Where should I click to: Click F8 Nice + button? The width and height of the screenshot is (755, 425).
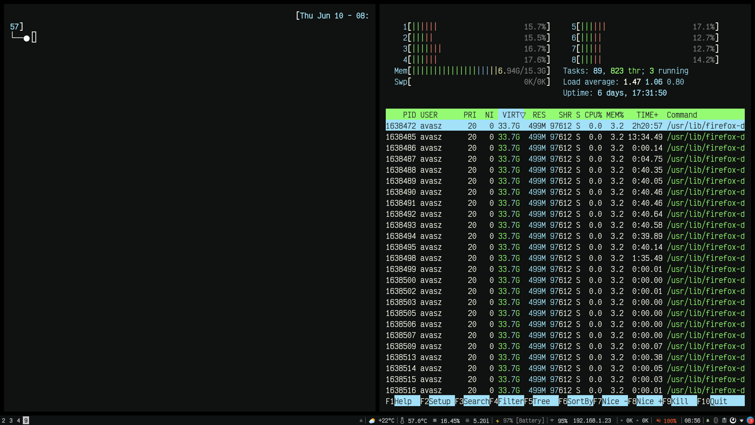pyautogui.click(x=645, y=401)
